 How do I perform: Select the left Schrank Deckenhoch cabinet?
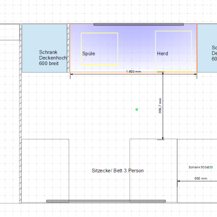tap(44, 48)
